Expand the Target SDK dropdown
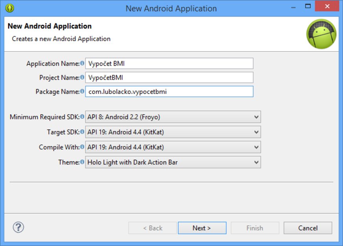 coord(256,132)
